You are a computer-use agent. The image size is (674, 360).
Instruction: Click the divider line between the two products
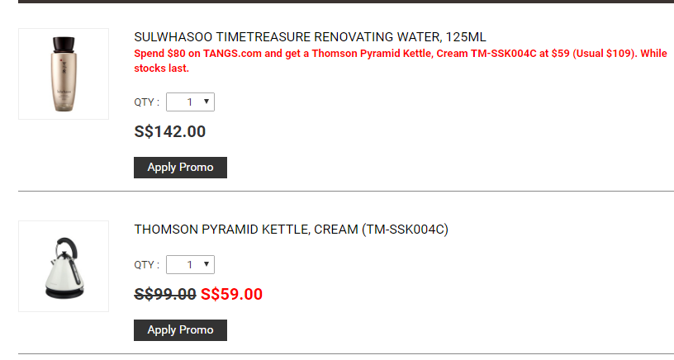tap(345, 192)
